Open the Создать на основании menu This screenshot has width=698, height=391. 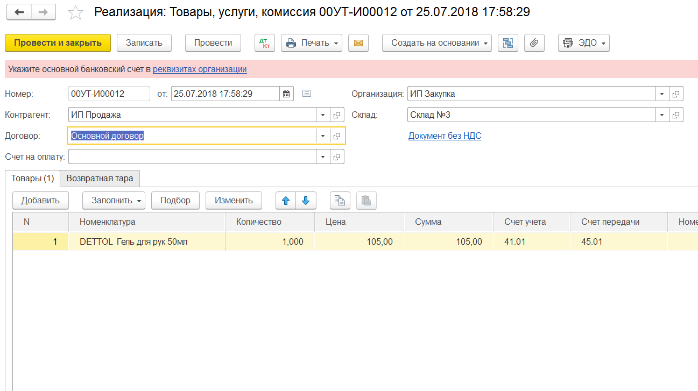coord(436,43)
